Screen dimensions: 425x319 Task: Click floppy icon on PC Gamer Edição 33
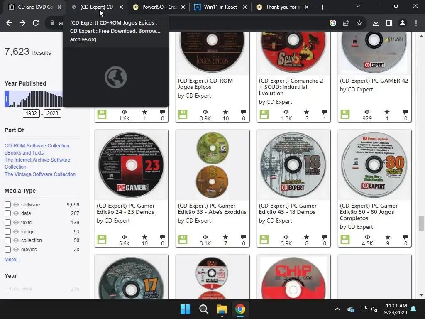pyautogui.click(x=183, y=240)
